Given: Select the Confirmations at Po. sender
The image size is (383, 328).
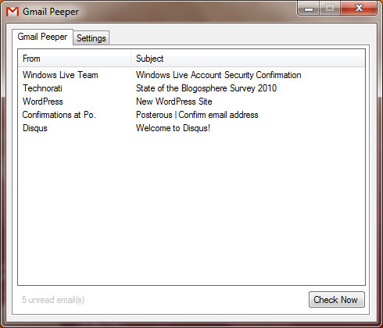Looking at the screenshot, I should pos(59,115).
